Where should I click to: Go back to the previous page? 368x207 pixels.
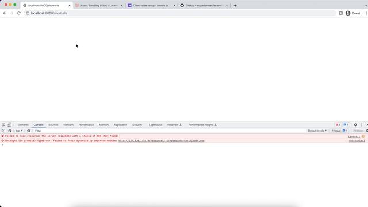pyautogui.click(x=5, y=13)
